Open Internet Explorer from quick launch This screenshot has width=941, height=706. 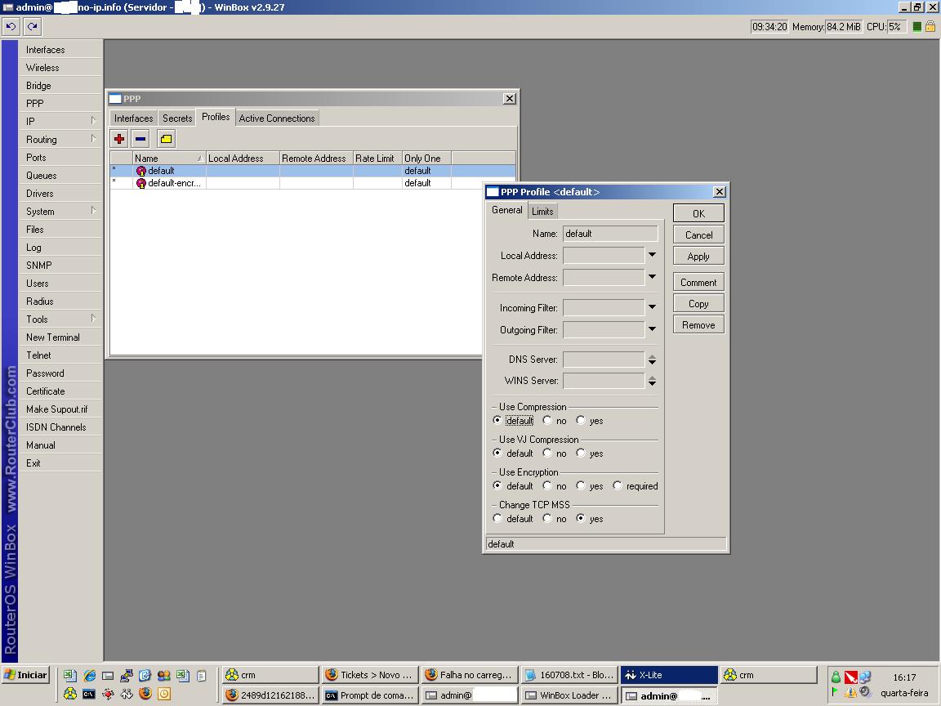(x=89, y=676)
